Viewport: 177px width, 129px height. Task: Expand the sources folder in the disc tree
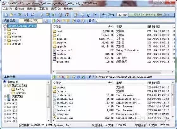pos(5,37)
